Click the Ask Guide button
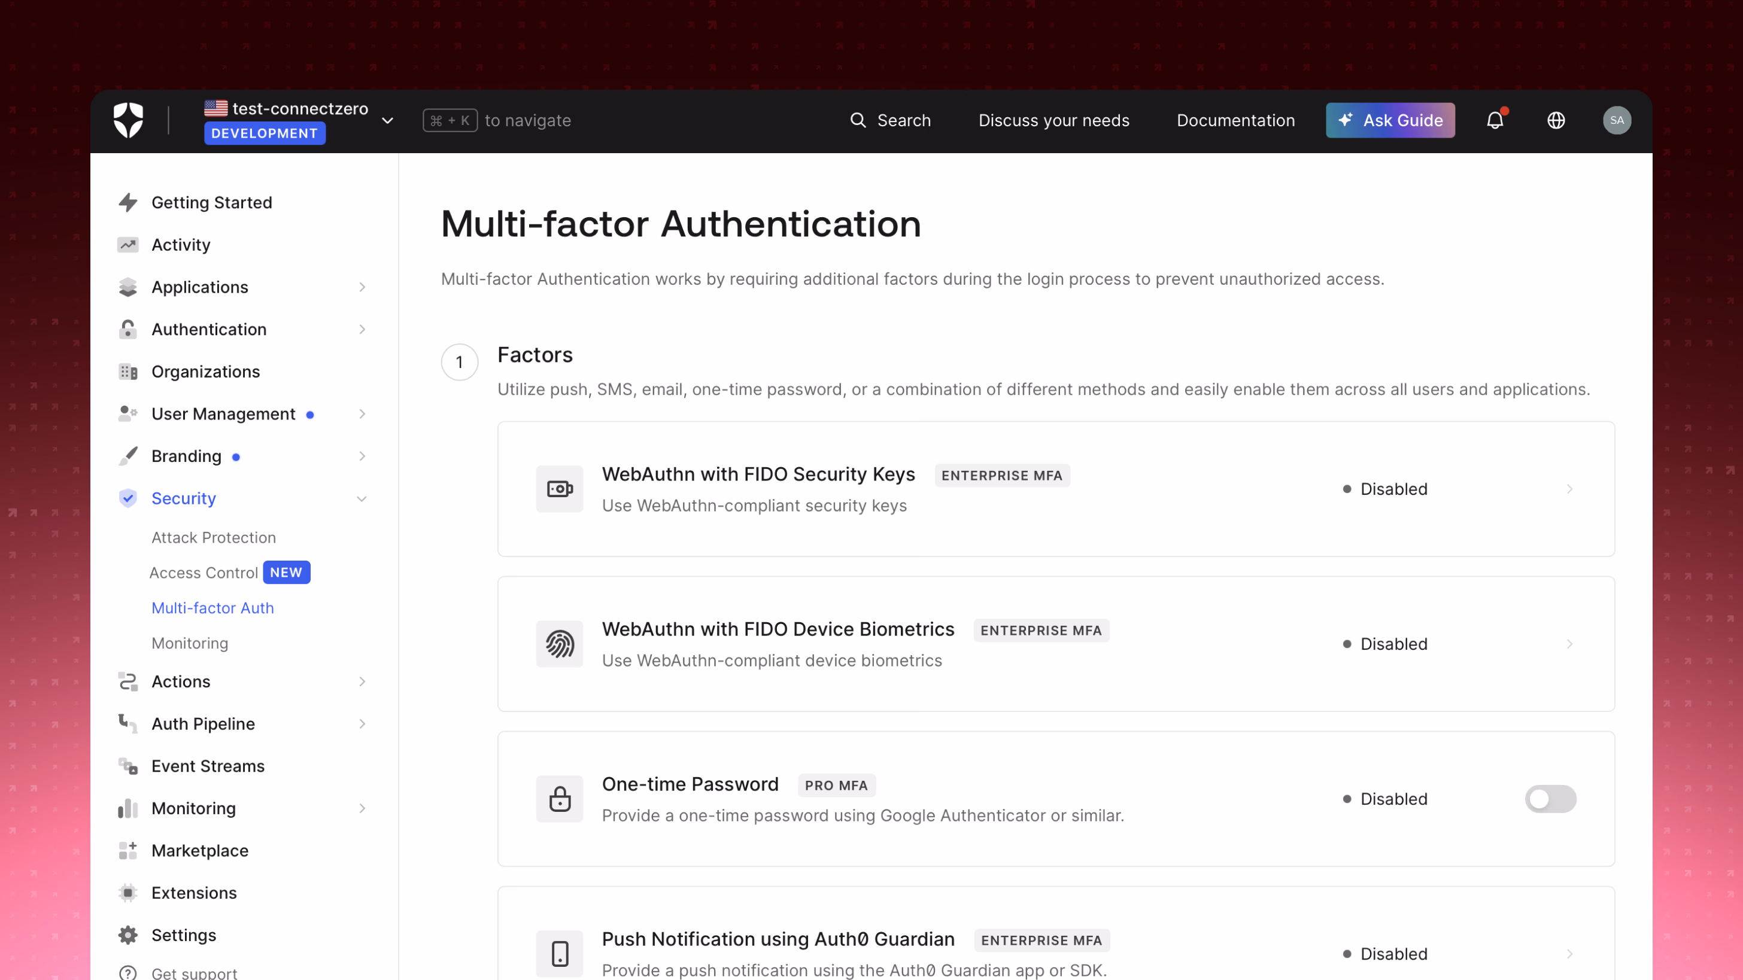Viewport: 1743px width, 980px height. (x=1390, y=120)
